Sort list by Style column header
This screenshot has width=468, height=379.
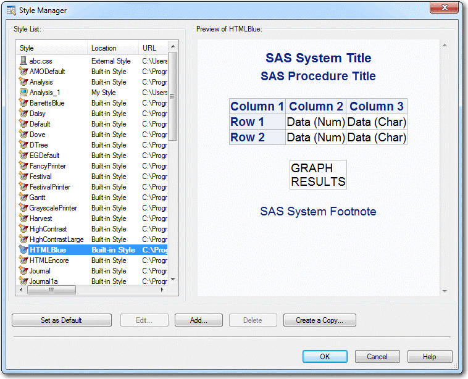52,48
